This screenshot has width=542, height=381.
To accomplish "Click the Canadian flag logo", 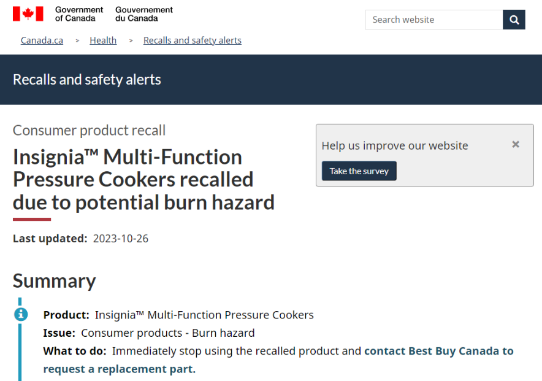I will coord(28,14).
